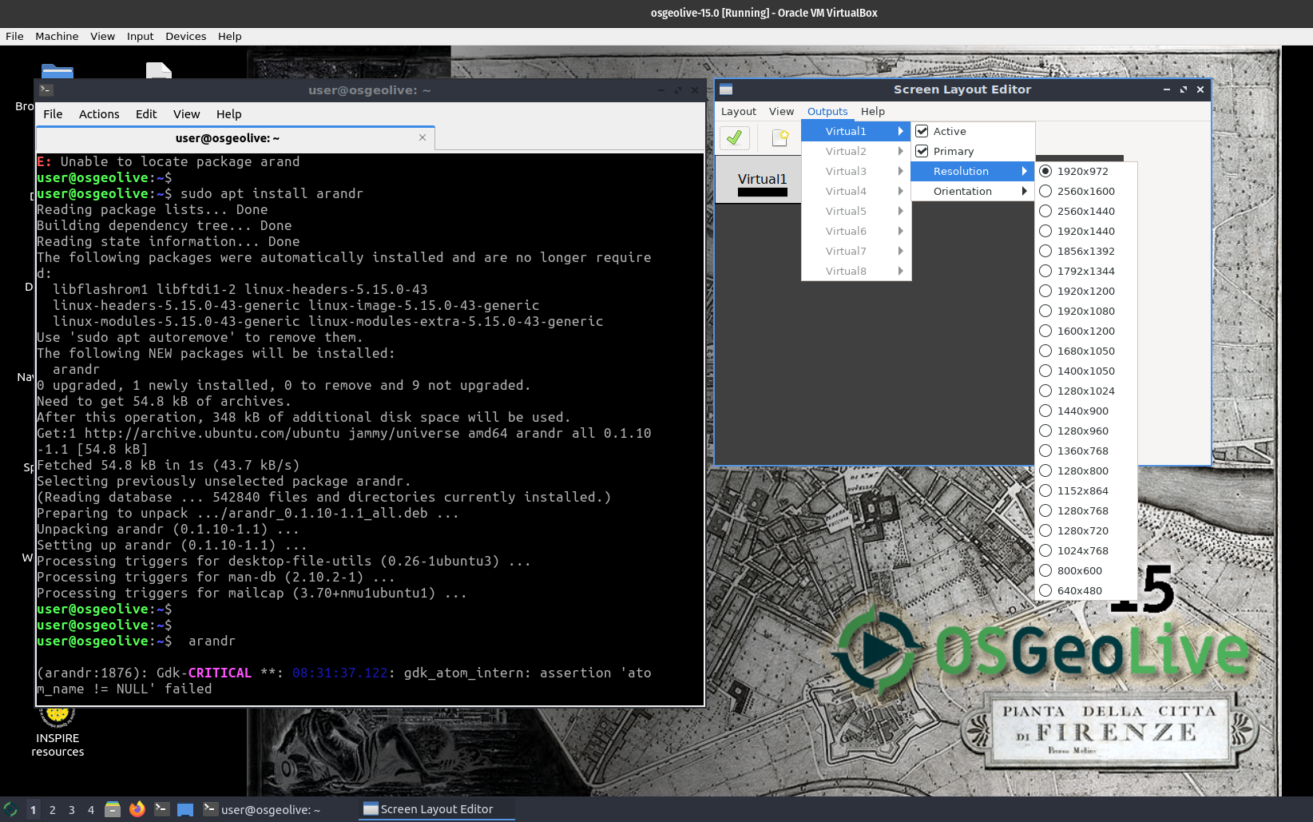This screenshot has height=822, width=1313.
Task: Choose the 1920x1080 resolution option
Action: click(x=1086, y=311)
